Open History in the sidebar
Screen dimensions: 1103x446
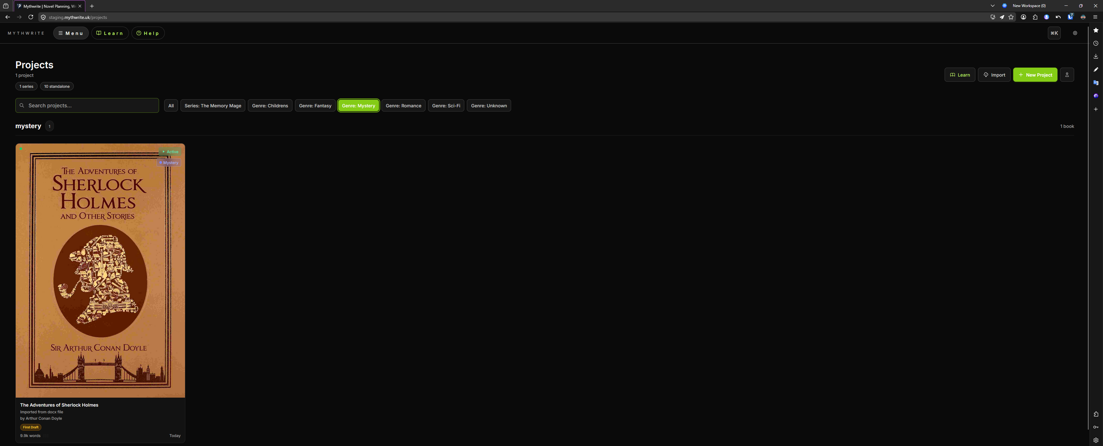(1096, 43)
